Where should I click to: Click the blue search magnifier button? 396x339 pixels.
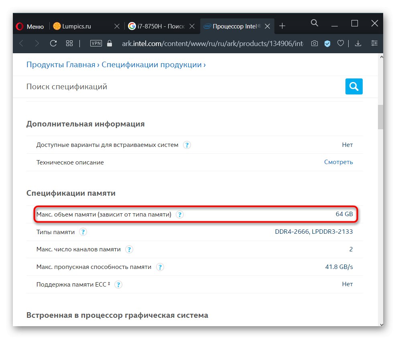(x=353, y=86)
